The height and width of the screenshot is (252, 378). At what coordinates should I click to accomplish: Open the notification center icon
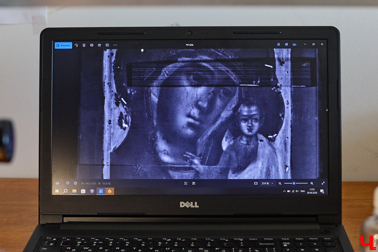point(322,191)
